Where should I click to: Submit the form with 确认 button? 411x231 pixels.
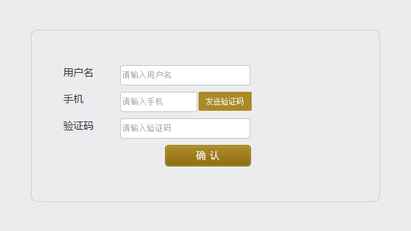(208, 156)
